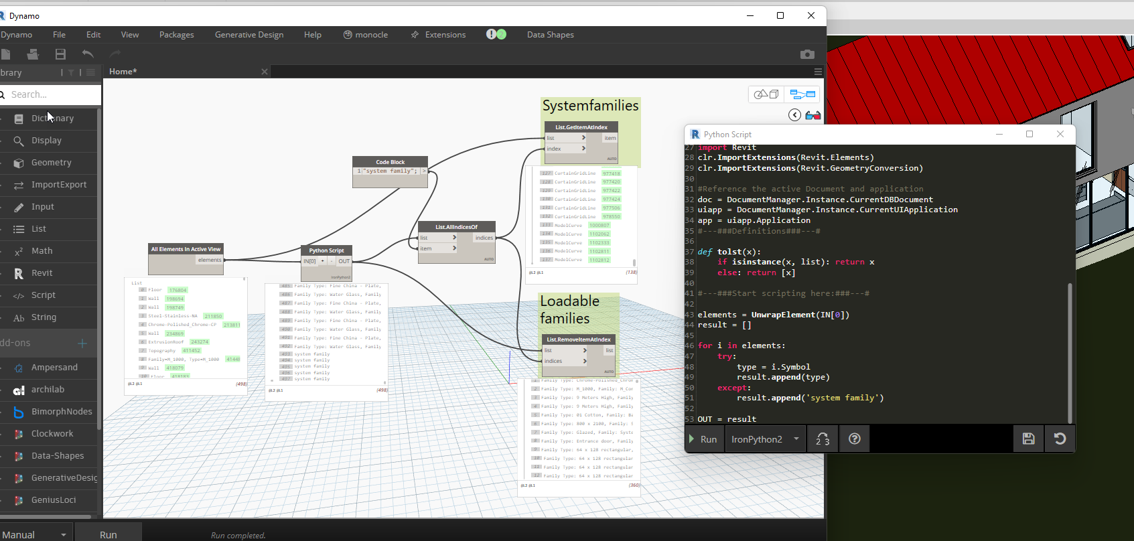Add a package with the Add-ons plus icon
The height and width of the screenshot is (541, 1134).
82,343
